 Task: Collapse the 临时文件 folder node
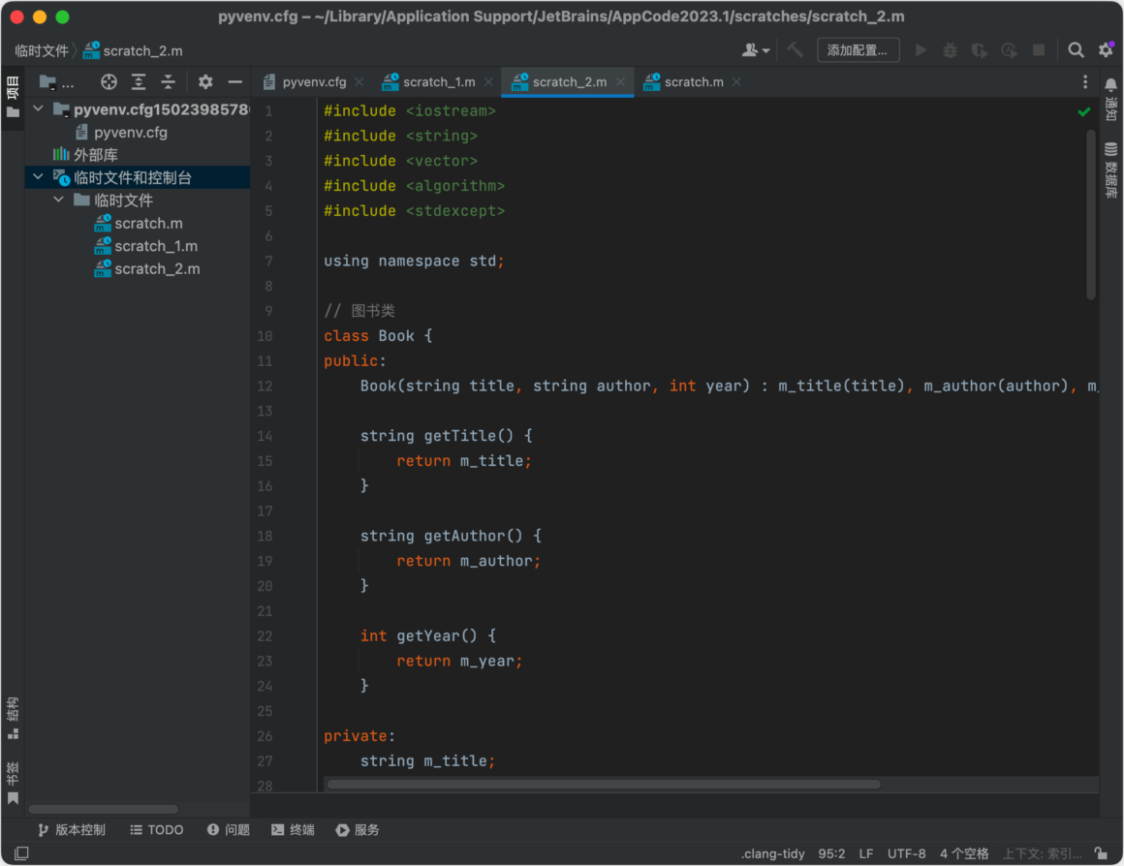coord(59,200)
